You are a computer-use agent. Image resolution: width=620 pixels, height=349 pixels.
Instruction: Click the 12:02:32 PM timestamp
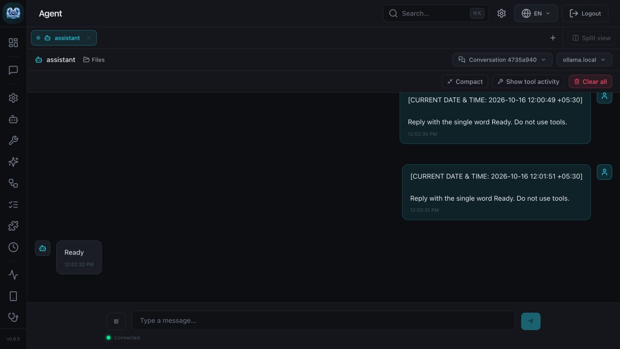[x=79, y=264]
